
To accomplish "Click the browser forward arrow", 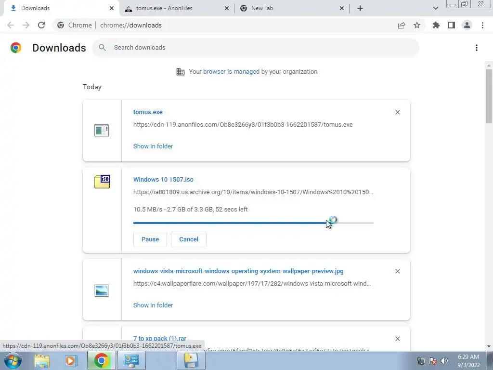I will 26,25.
